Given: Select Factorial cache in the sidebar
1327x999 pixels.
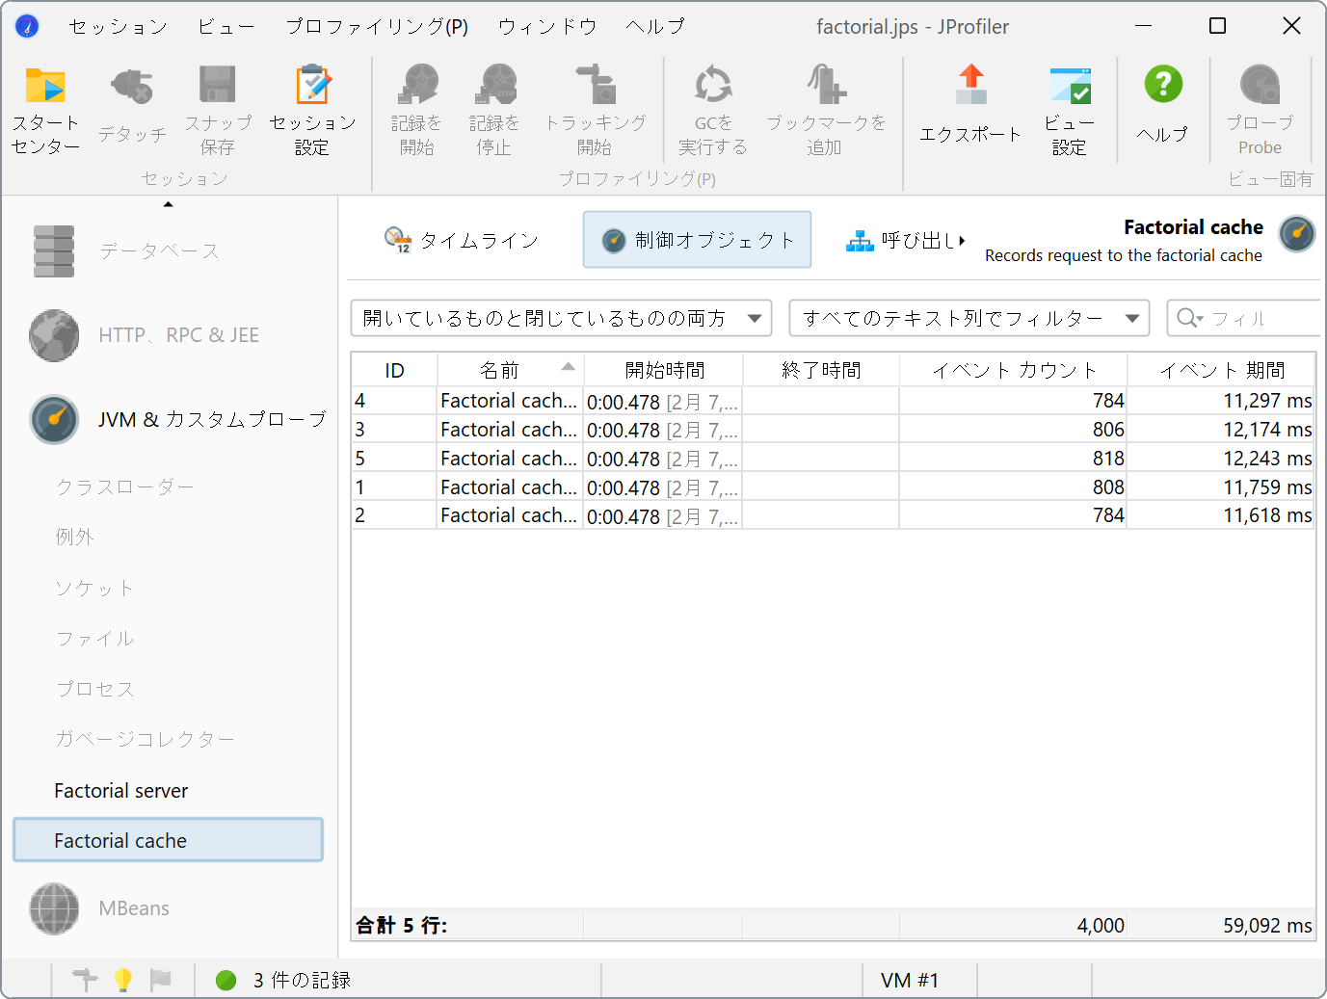Looking at the screenshot, I should click(x=168, y=840).
